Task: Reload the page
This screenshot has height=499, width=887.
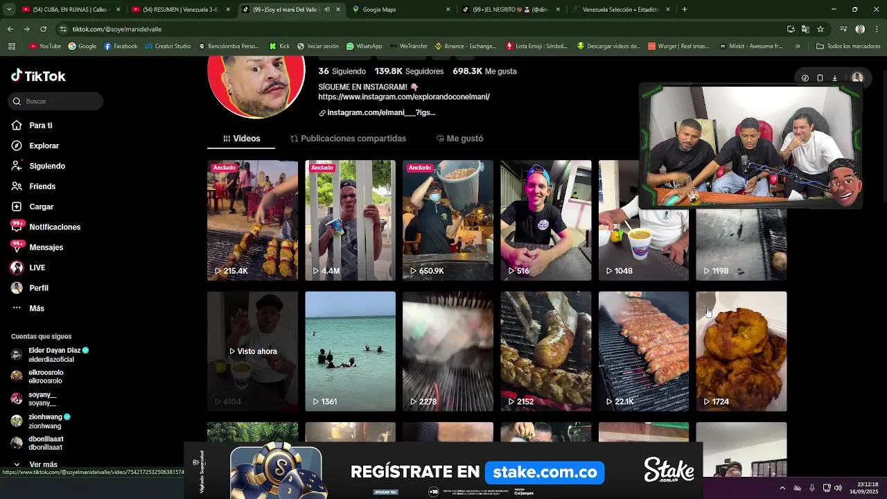Action: (x=43, y=29)
